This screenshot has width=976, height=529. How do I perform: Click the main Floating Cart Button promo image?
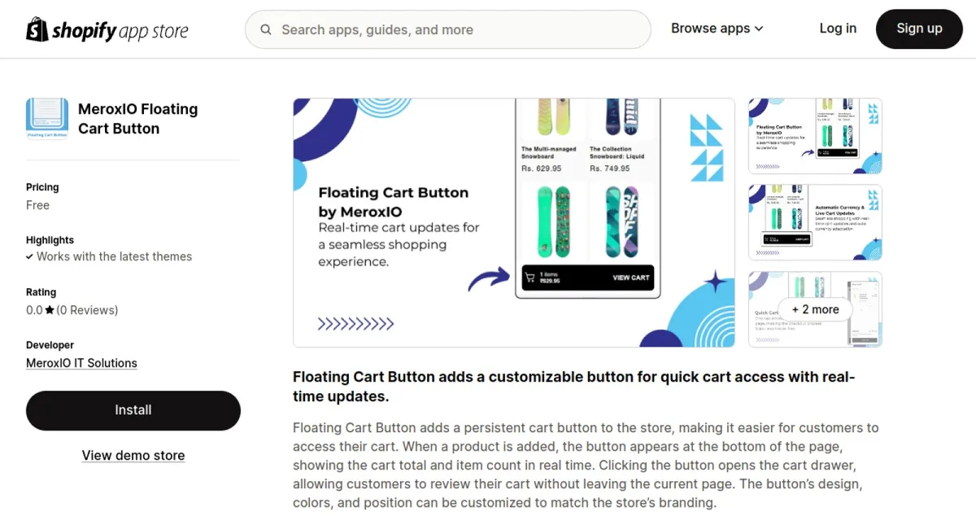coord(513,222)
